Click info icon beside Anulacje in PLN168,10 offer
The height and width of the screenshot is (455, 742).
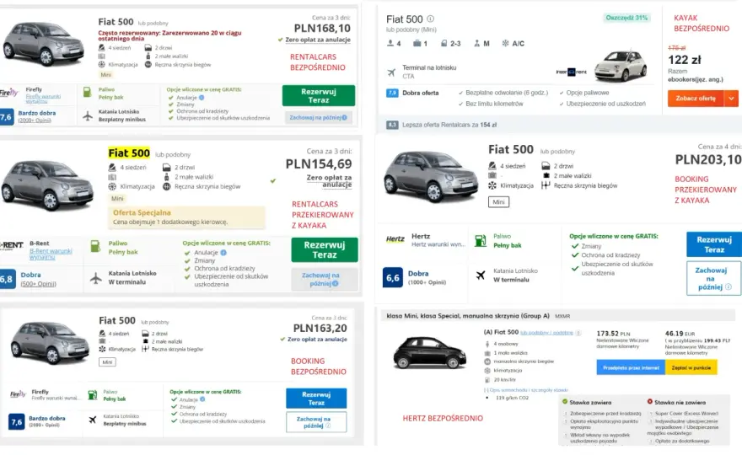[202, 98]
